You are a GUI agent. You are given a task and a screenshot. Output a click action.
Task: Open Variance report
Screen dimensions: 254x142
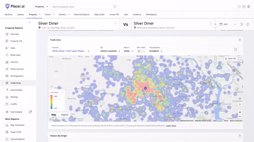click(x=14, y=62)
